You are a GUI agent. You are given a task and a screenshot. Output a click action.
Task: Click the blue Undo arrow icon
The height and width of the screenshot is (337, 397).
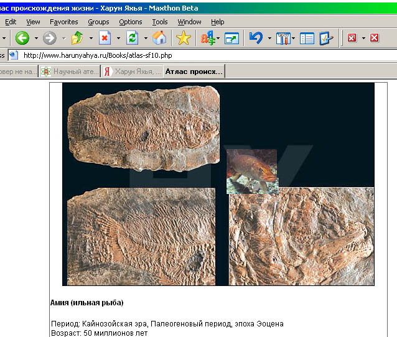point(255,38)
